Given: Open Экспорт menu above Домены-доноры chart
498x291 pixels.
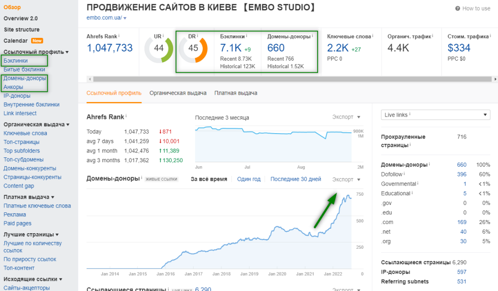Looking at the screenshot, I should pyautogui.click(x=346, y=179).
